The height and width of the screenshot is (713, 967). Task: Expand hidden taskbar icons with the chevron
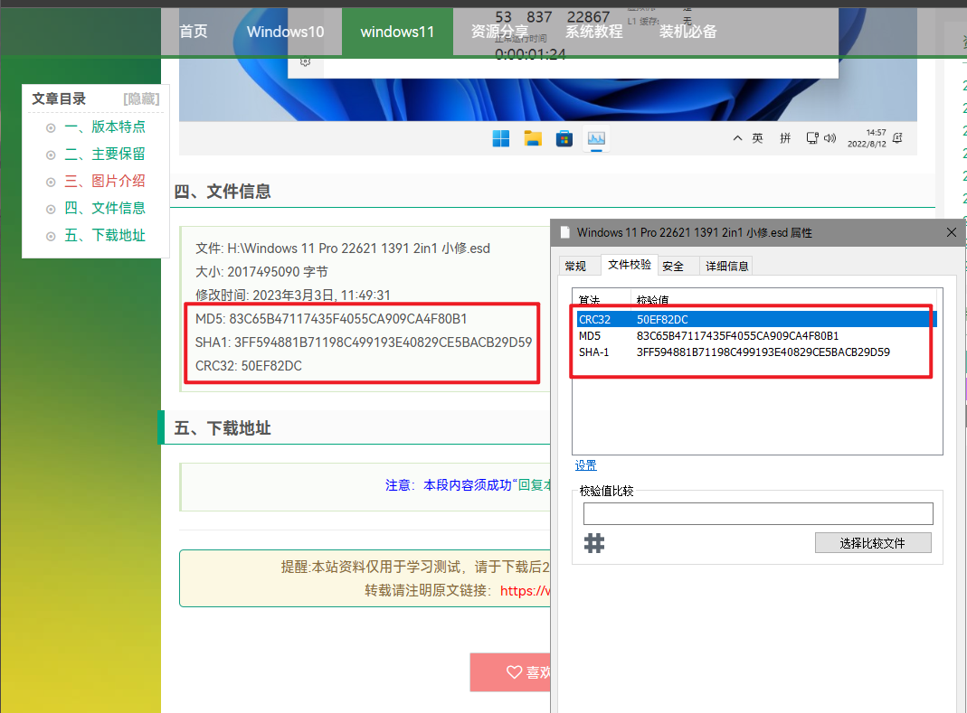tap(737, 137)
